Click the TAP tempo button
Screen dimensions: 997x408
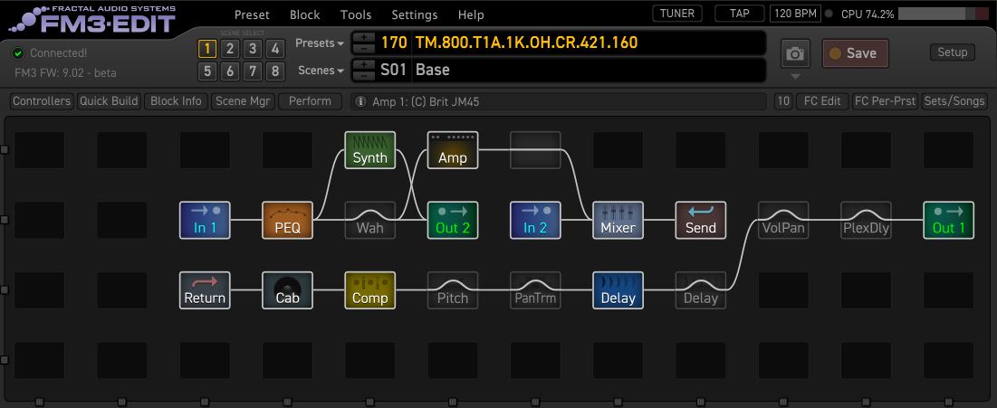pyautogui.click(x=740, y=13)
